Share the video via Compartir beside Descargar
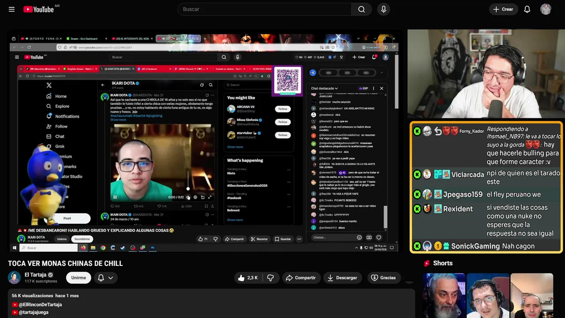 pyautogui.click(x=301, y=278)
